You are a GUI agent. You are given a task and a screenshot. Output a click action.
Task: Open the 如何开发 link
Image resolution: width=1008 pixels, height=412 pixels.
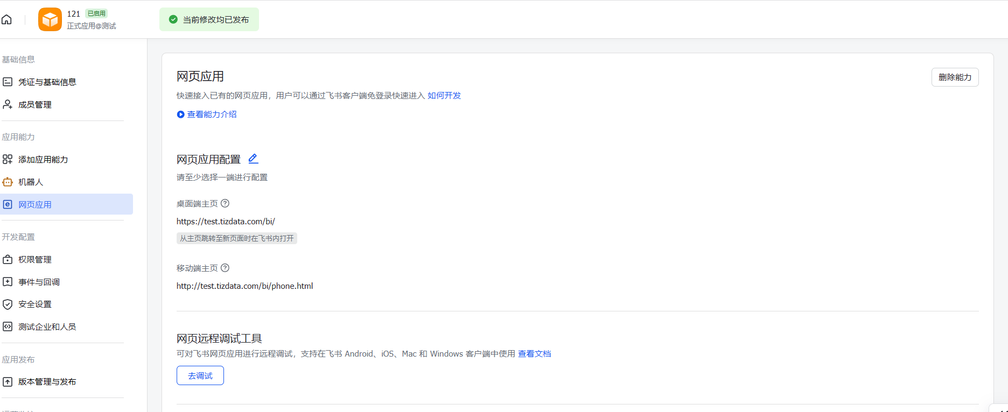(x=444, y=95)
